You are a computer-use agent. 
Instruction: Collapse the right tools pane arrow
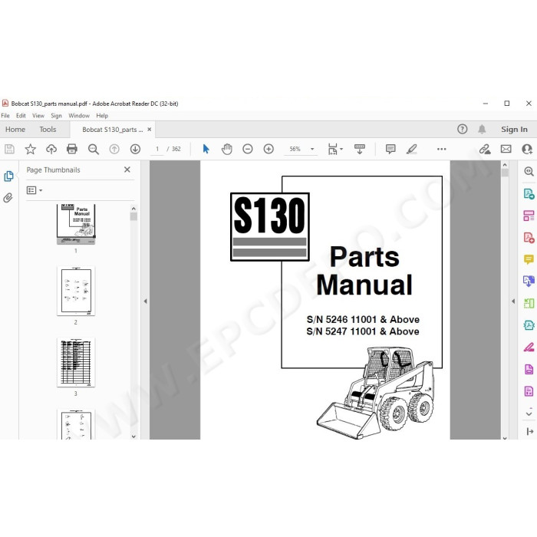tap(513, 301)
